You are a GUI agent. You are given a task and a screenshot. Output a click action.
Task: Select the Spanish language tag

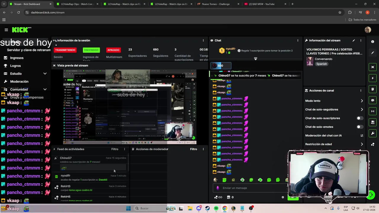pos(322,64)
